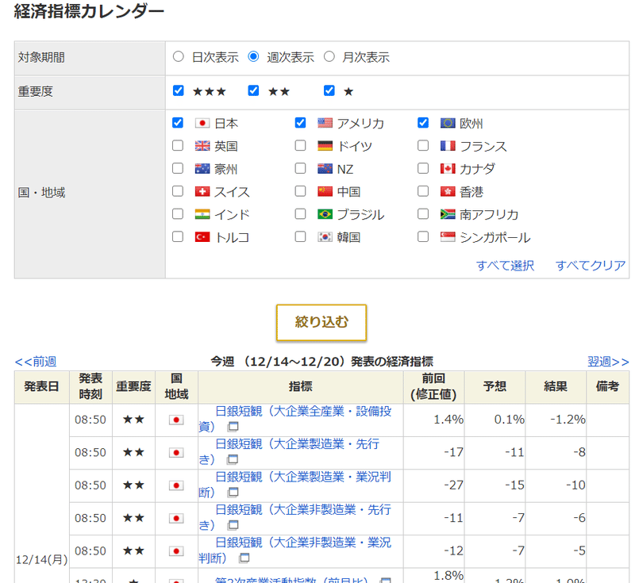Check the 韓国 checkbox

pyautogui.click(x=301, y=236)
